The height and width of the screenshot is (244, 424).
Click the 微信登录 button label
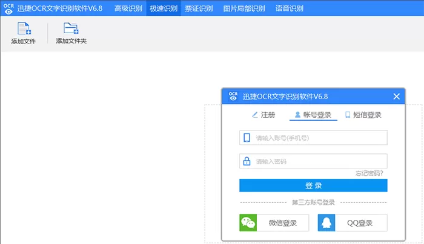pos(283,223)
